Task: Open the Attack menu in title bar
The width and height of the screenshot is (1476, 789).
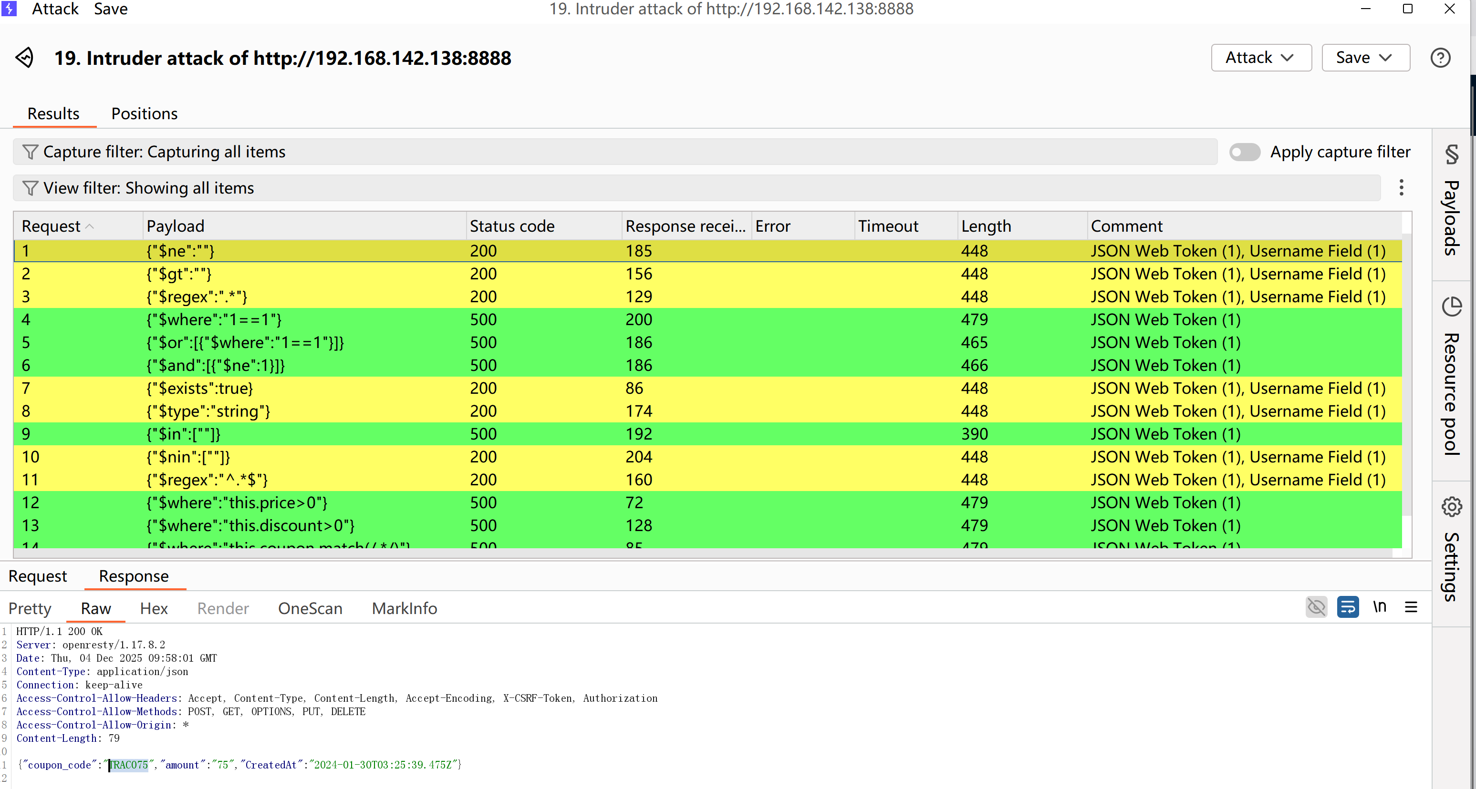Action: [x=55, y=9]
